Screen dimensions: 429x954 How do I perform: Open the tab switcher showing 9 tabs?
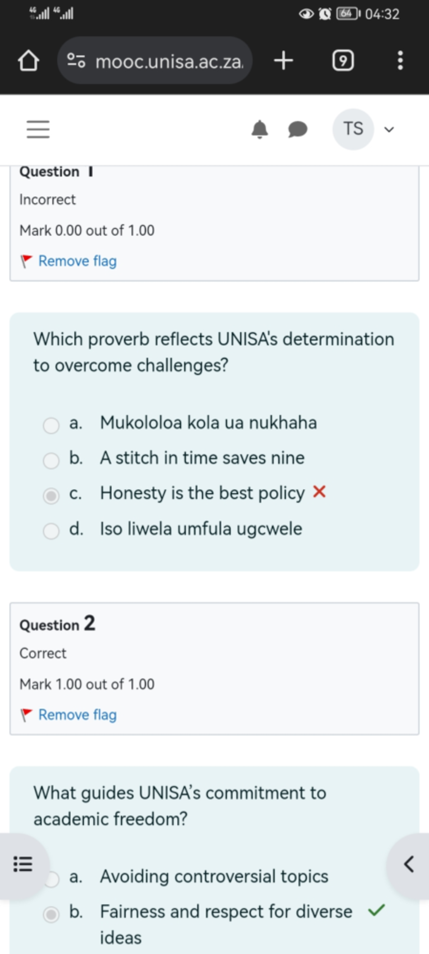pos(343,60)
